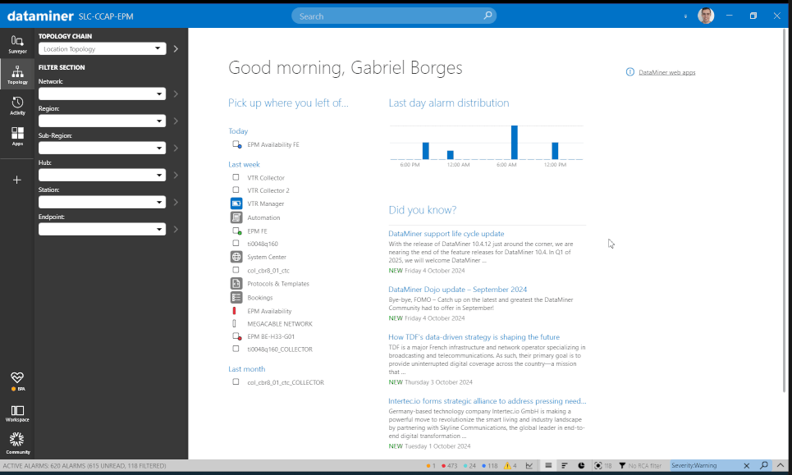Click the Severity:Warning filter field

pos(706,465)
